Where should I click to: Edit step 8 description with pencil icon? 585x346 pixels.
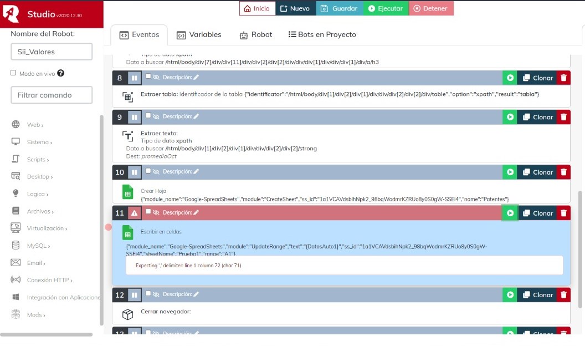[196, 77]
